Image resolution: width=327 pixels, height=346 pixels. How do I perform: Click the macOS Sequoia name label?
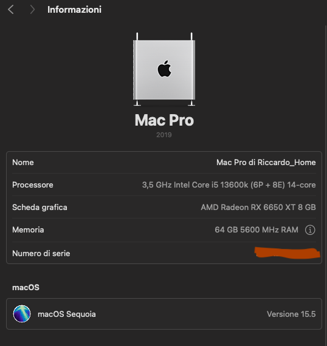(67, 314)
